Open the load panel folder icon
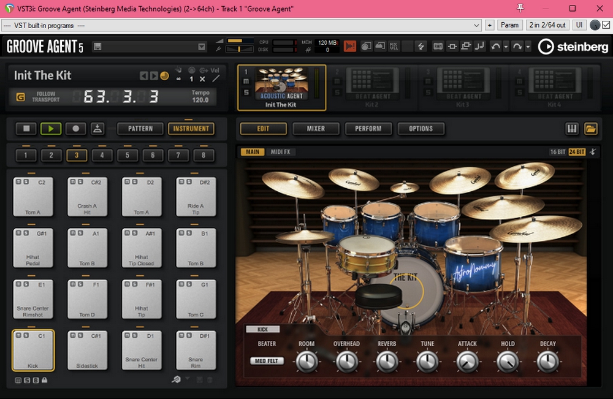613x399 pixels. [x=591, y=129]
